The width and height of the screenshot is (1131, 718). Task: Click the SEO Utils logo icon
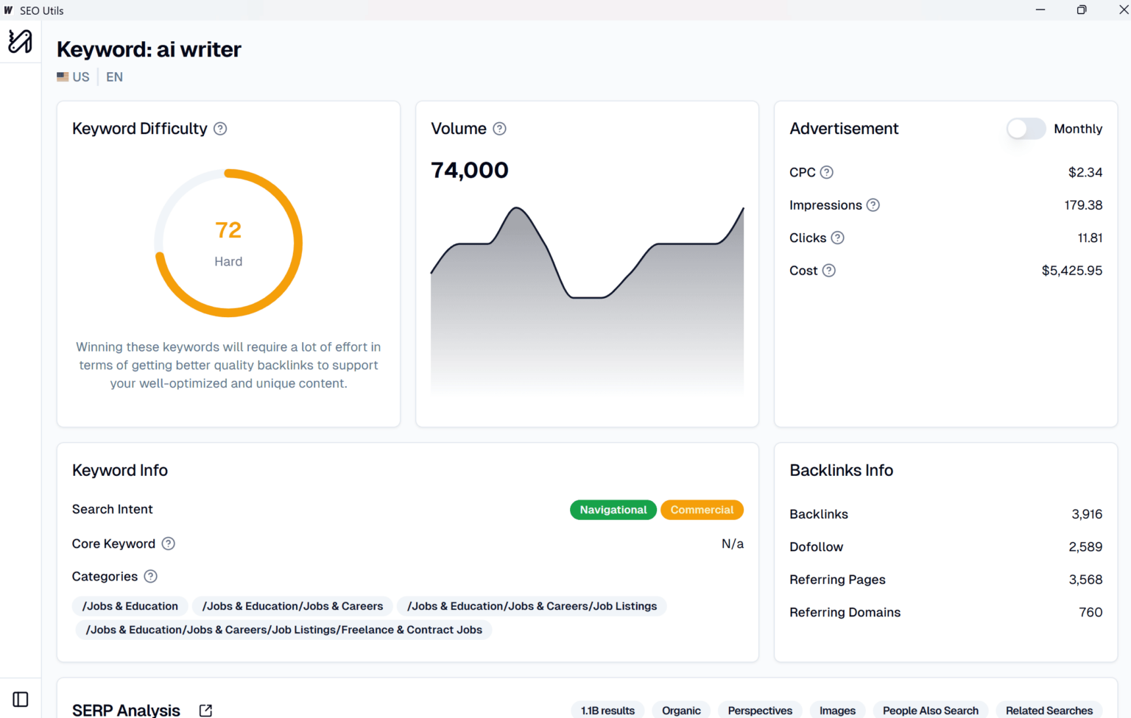(x=20, y=41)
